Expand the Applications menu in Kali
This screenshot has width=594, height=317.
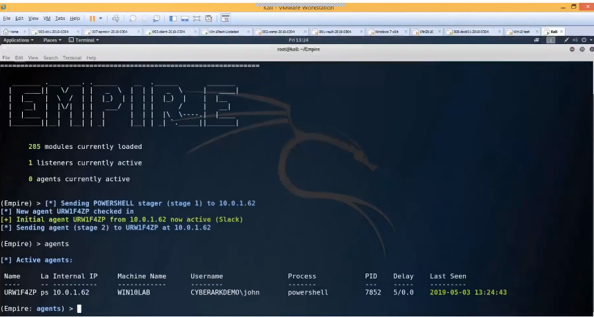click(18, 40)
